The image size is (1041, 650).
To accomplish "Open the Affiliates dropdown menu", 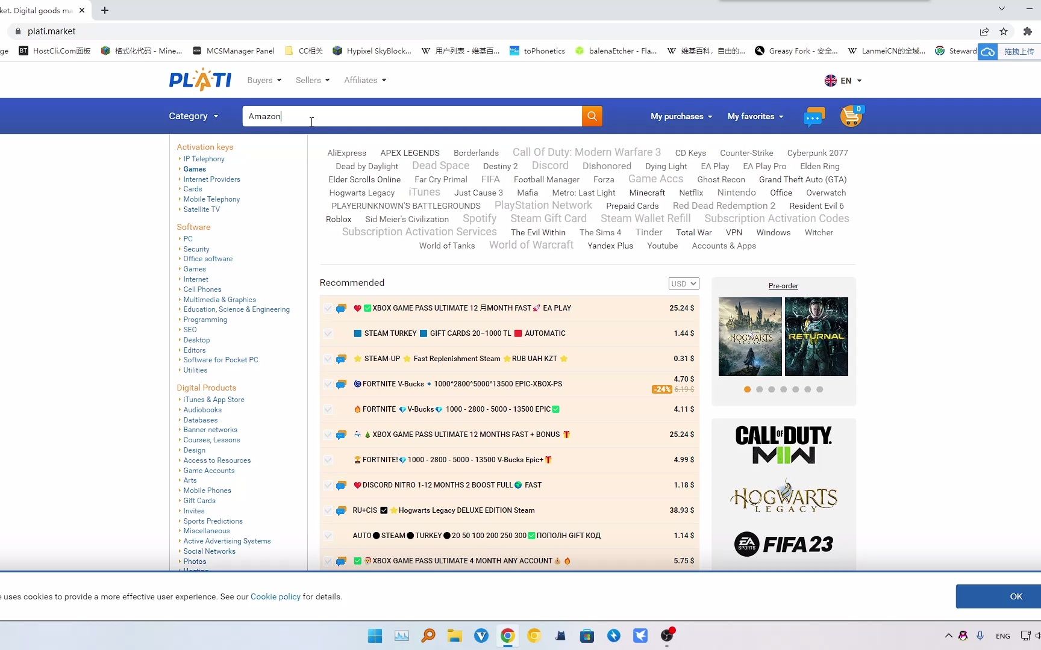I will pyautogui.click(x=365, y=80).
